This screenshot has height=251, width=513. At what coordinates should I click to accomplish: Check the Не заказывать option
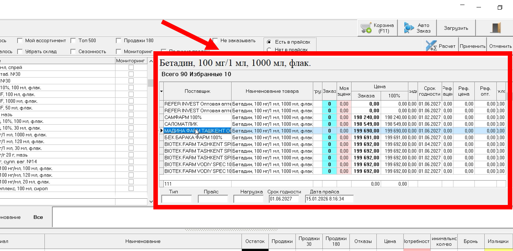coord(215,41)
